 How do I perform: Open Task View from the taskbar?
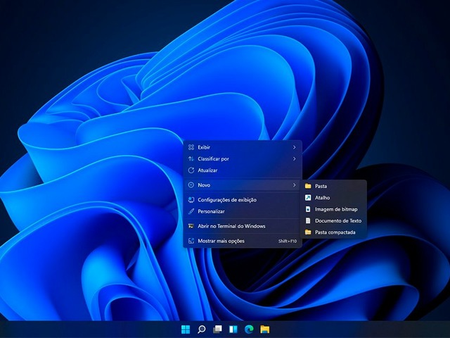[x=218, y=329]
